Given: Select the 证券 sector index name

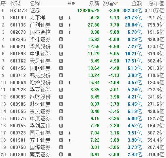Looking at the screenshot, I should pos(35,10).
